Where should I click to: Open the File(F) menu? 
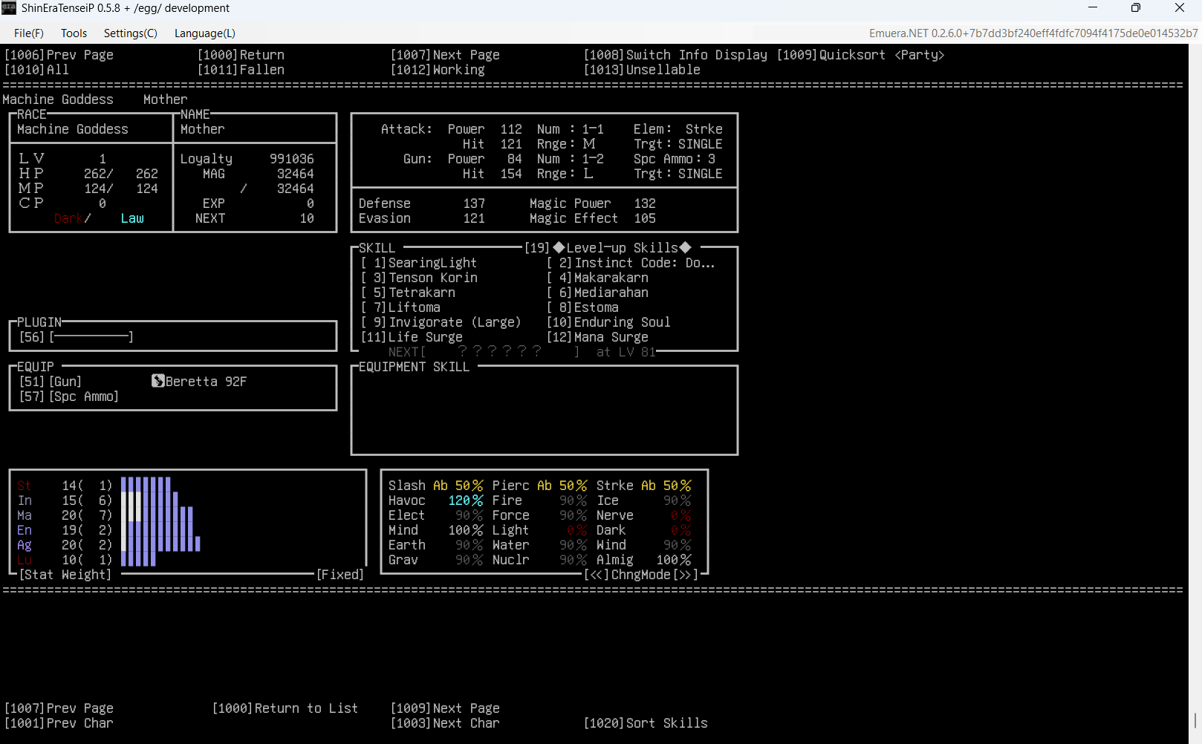click(x=29, y=33)
